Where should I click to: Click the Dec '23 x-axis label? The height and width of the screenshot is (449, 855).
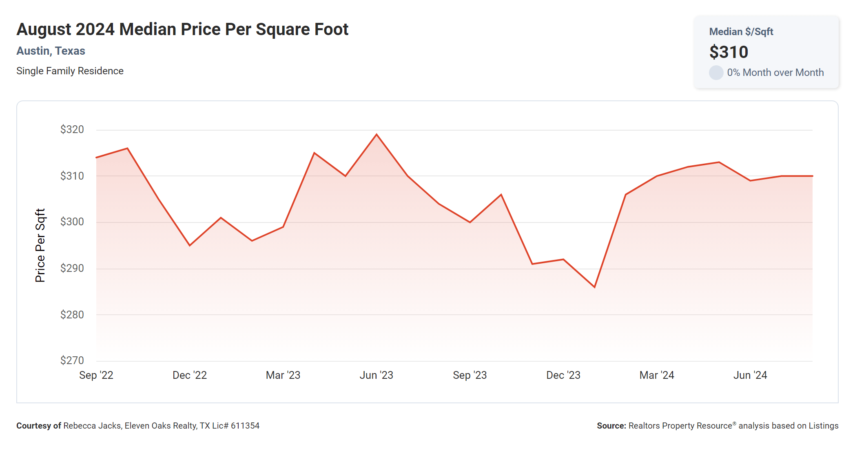pos(563,375)
